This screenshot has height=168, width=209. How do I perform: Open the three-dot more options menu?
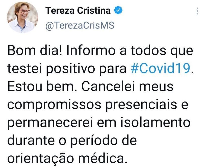[197, 11]
